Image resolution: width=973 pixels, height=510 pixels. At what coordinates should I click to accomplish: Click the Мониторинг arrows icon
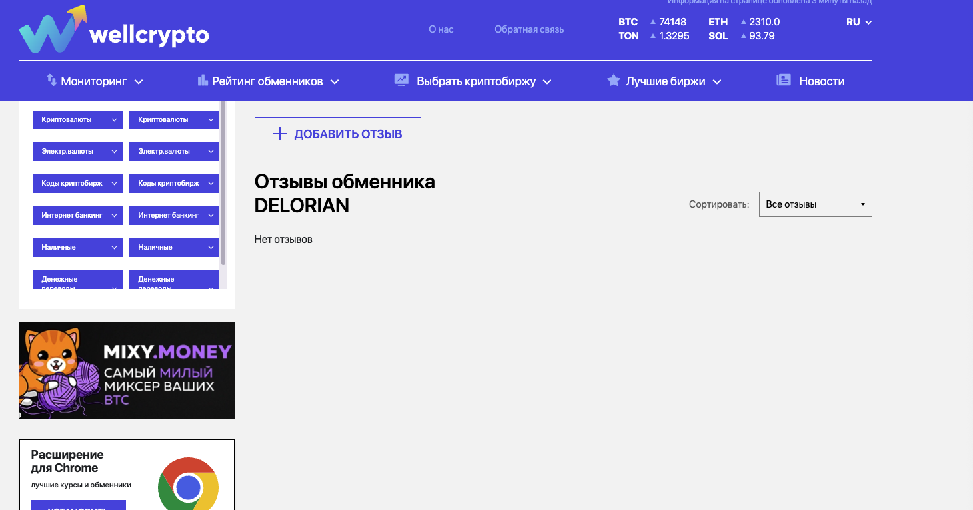51,81
